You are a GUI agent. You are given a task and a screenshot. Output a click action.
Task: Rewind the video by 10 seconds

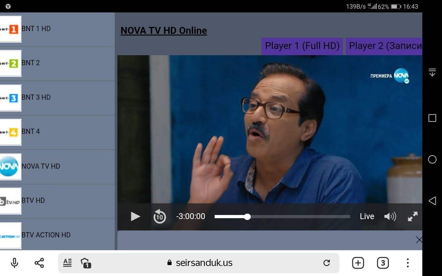click(x=160, y=217)
